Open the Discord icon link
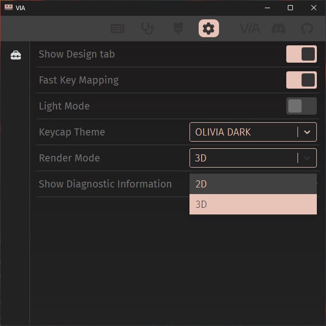 (279, 29)
